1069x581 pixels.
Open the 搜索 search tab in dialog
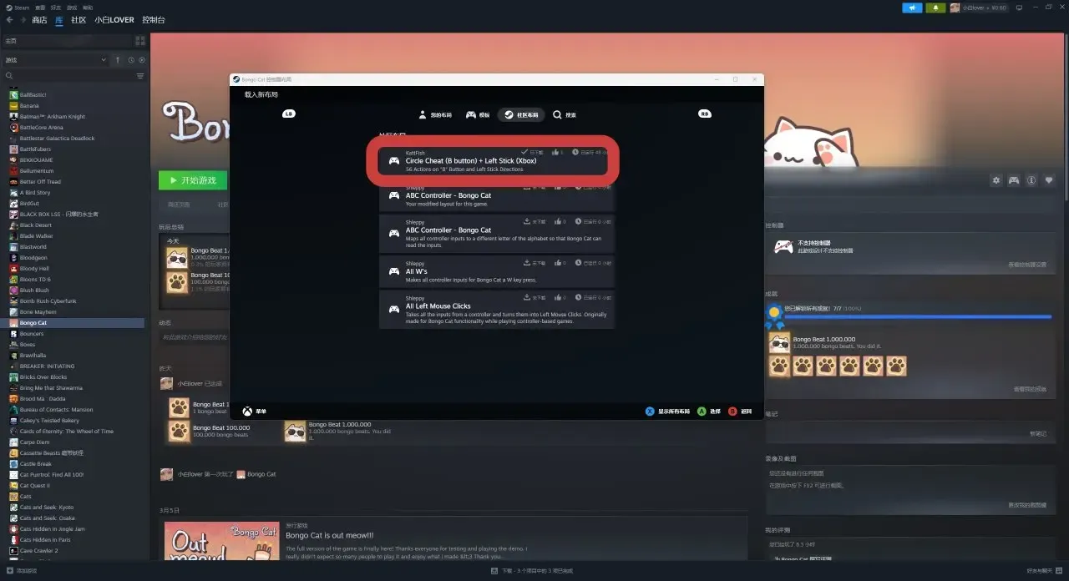click(565, 114)
